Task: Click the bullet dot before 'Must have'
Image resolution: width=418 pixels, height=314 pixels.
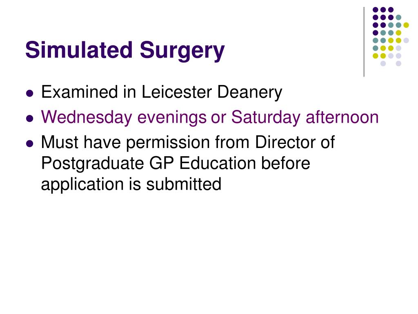Action: coord(30,144)
